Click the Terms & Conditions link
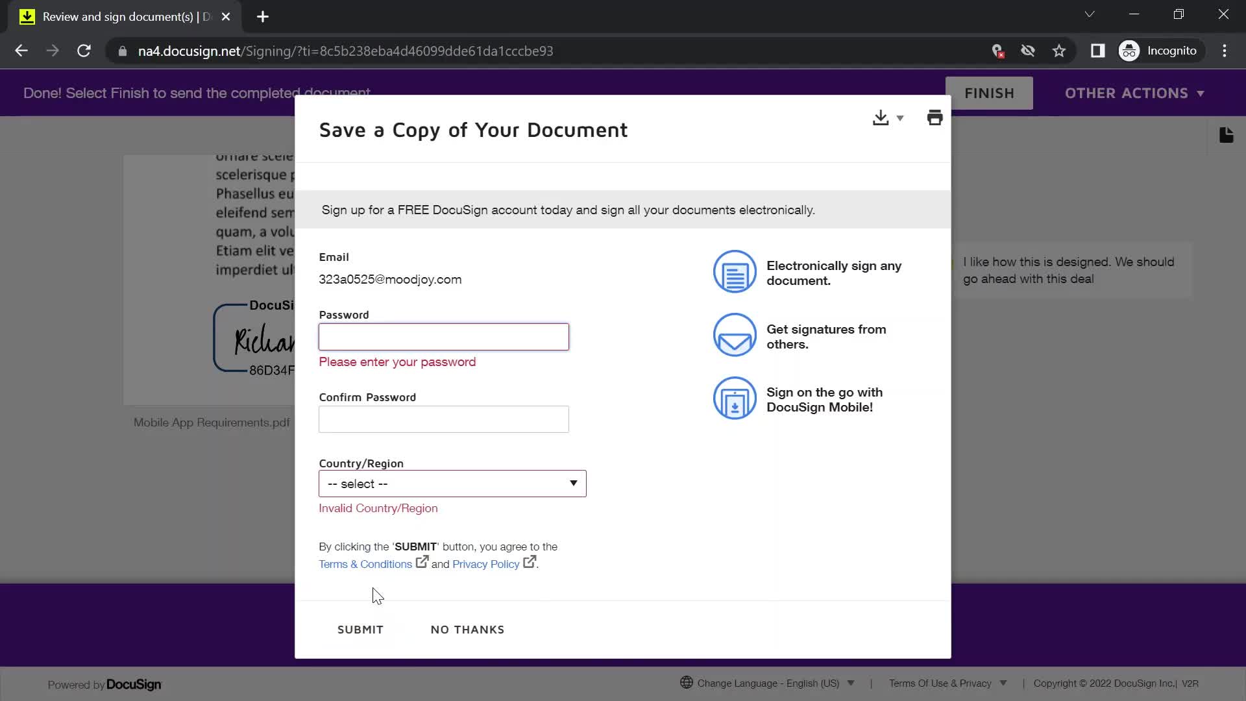Image resolution: width=1246 pixels, height=701 pixels. pos(365,564)
